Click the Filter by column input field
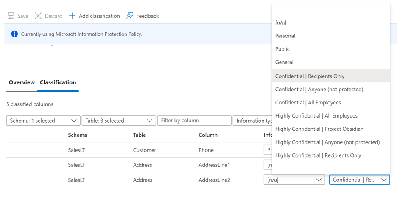The width and height of the screenshot is (397, 197). point(194,121)
